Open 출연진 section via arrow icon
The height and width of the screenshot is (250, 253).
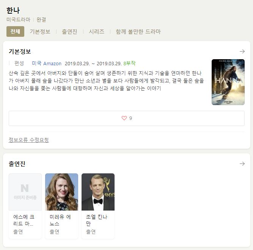coord(242,164)
